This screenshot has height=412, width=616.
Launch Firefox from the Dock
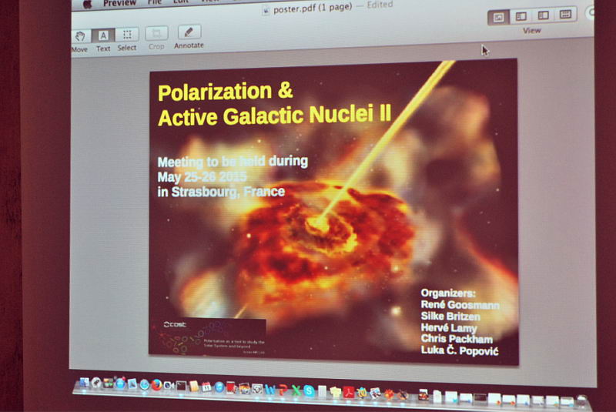[156, 385]
